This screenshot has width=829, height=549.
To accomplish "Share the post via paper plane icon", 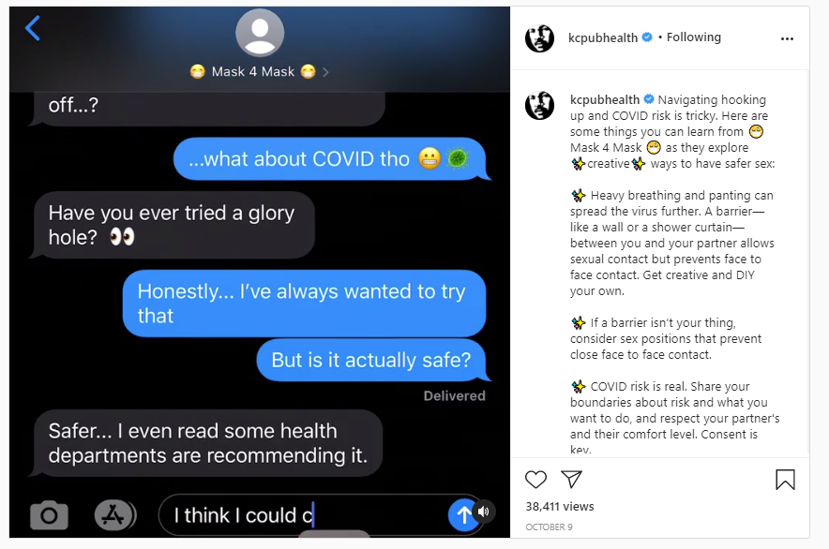I will (571, 479).
